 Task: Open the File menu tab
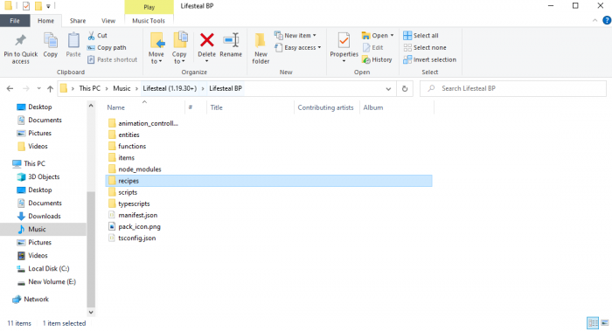(x=15, y=21)
